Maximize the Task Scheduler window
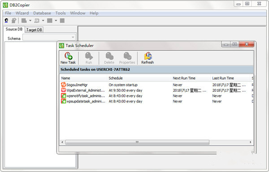269x172 pixels. click(234, 44)
